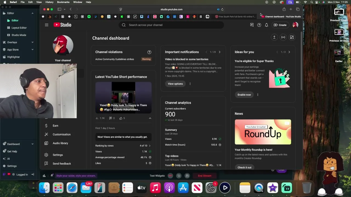Screen dimensions: 351x197
Task: Open the latest YouTube Short thumbnail
Action: (123, 97)
